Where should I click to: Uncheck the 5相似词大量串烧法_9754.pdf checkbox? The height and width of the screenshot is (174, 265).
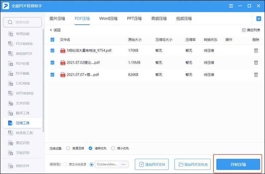53,51
